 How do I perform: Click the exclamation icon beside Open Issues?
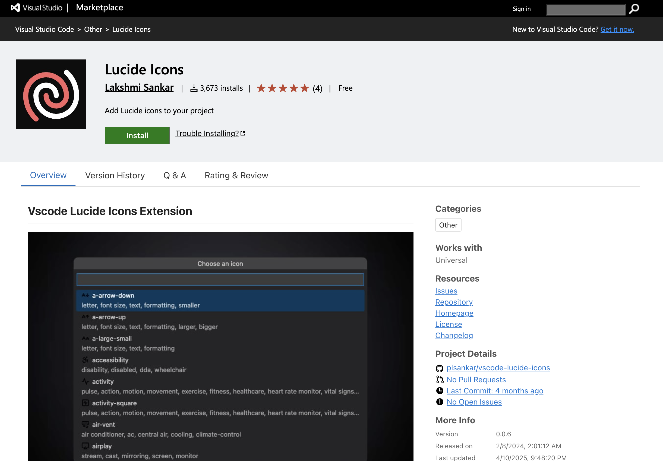[440, 402]
